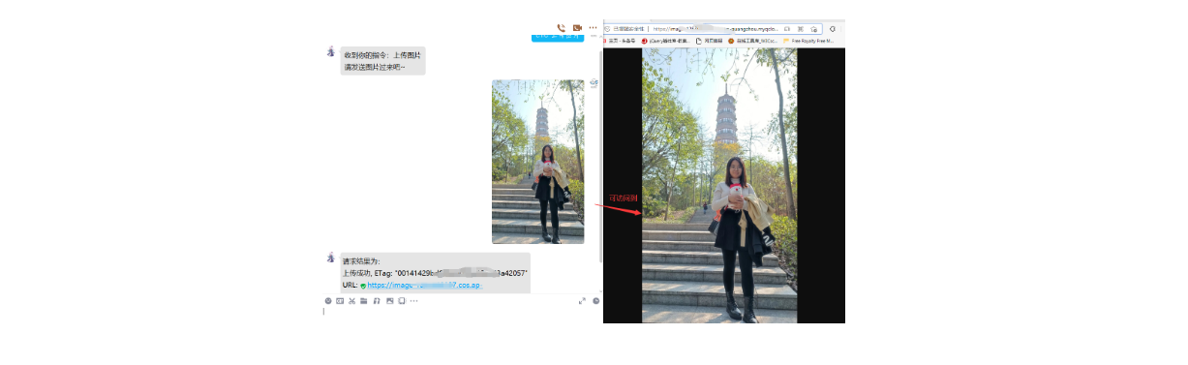Open the bookmark with the page-document icon
The height and width of the screenshot is (365, 1188).
pyautogui.click(x=709, y=41)
